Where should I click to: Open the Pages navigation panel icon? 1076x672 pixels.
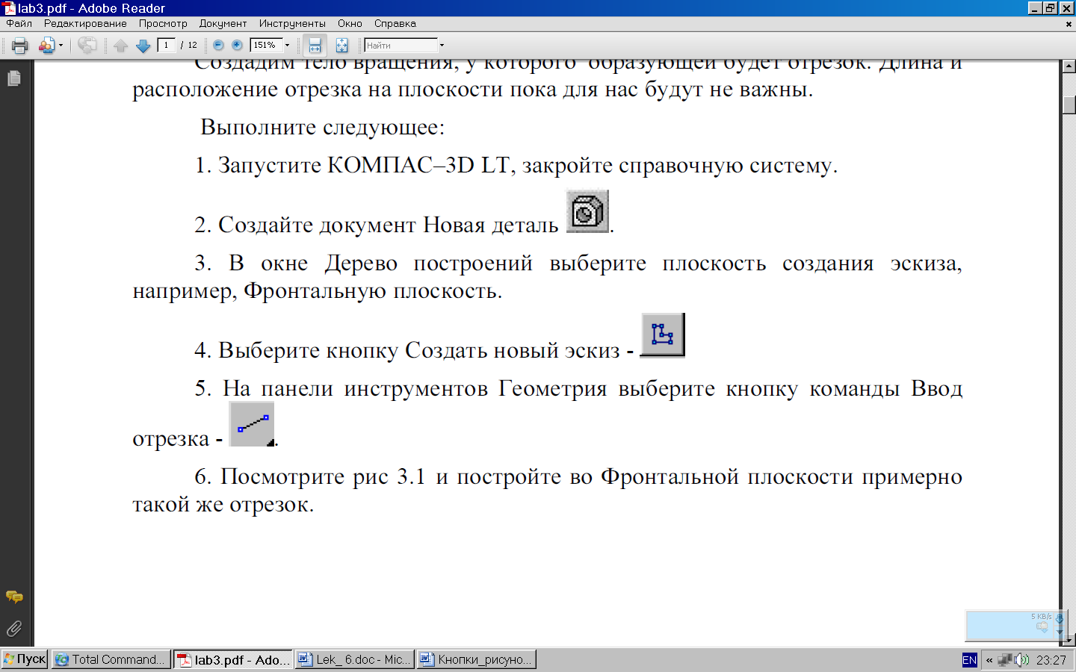13,78
